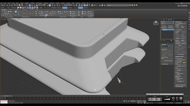This screenshot has width=190, height=106.
Task: Open the Motion command panel tab
Action: coord(169,20)
